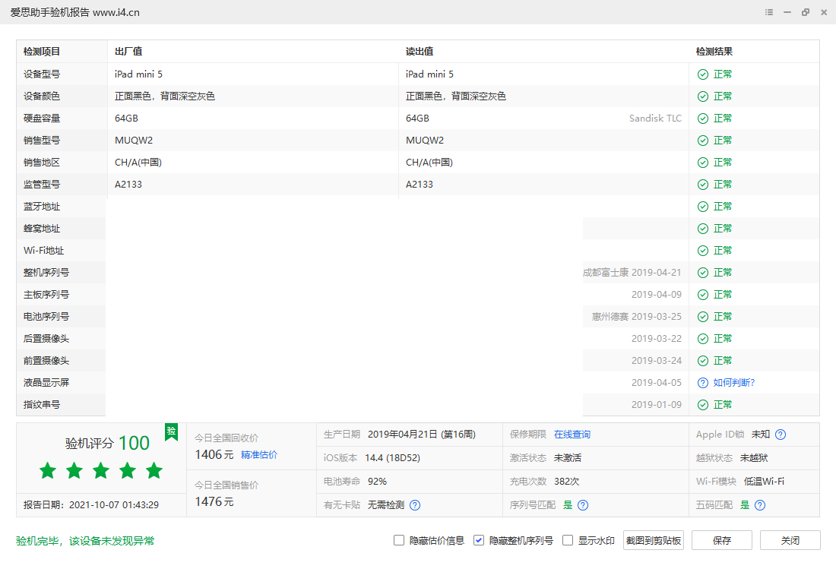Click the 保存 button to save the report
This screenshot has width=836, height=569.
tap(720, 540)
